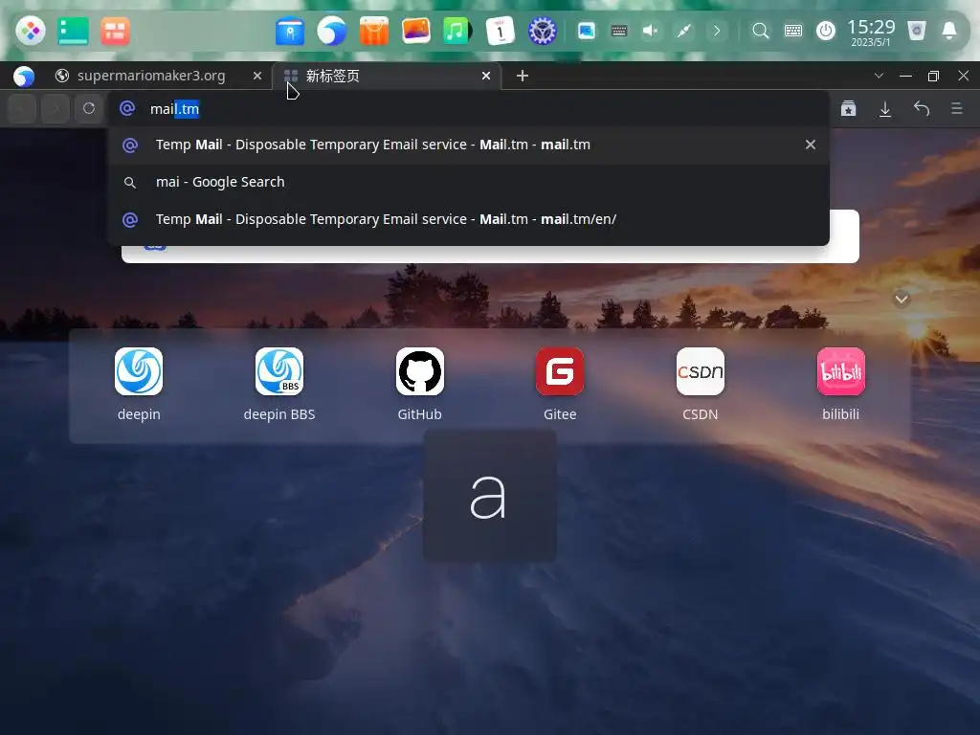Open the image viewer album dock icon
The width and height of the screenshot is (980, 735).
415,31
